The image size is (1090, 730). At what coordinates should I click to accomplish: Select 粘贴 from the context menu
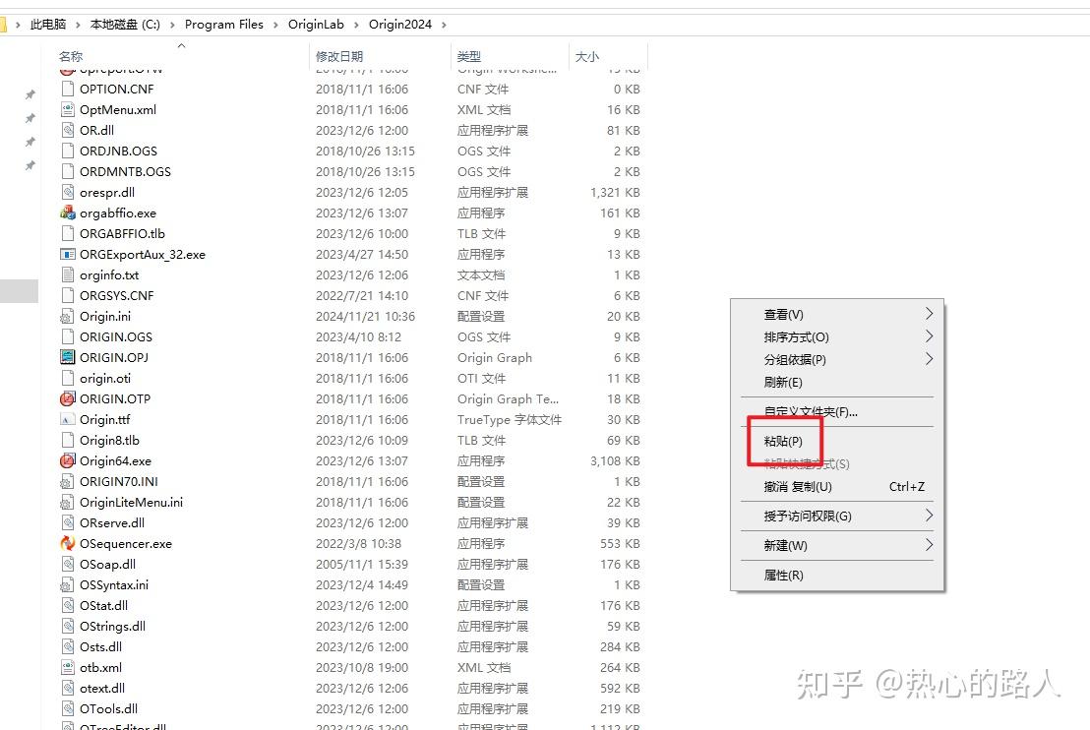(784, 441)
